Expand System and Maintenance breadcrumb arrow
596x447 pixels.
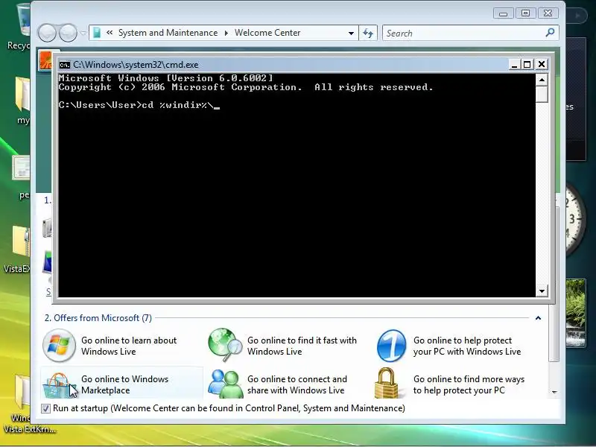tap(226, 33)
